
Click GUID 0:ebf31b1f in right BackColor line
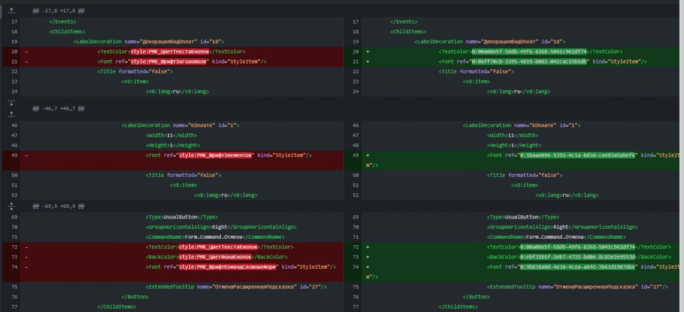click(x=577, y=257)
